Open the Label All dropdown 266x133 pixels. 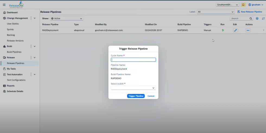click(216, 12)
